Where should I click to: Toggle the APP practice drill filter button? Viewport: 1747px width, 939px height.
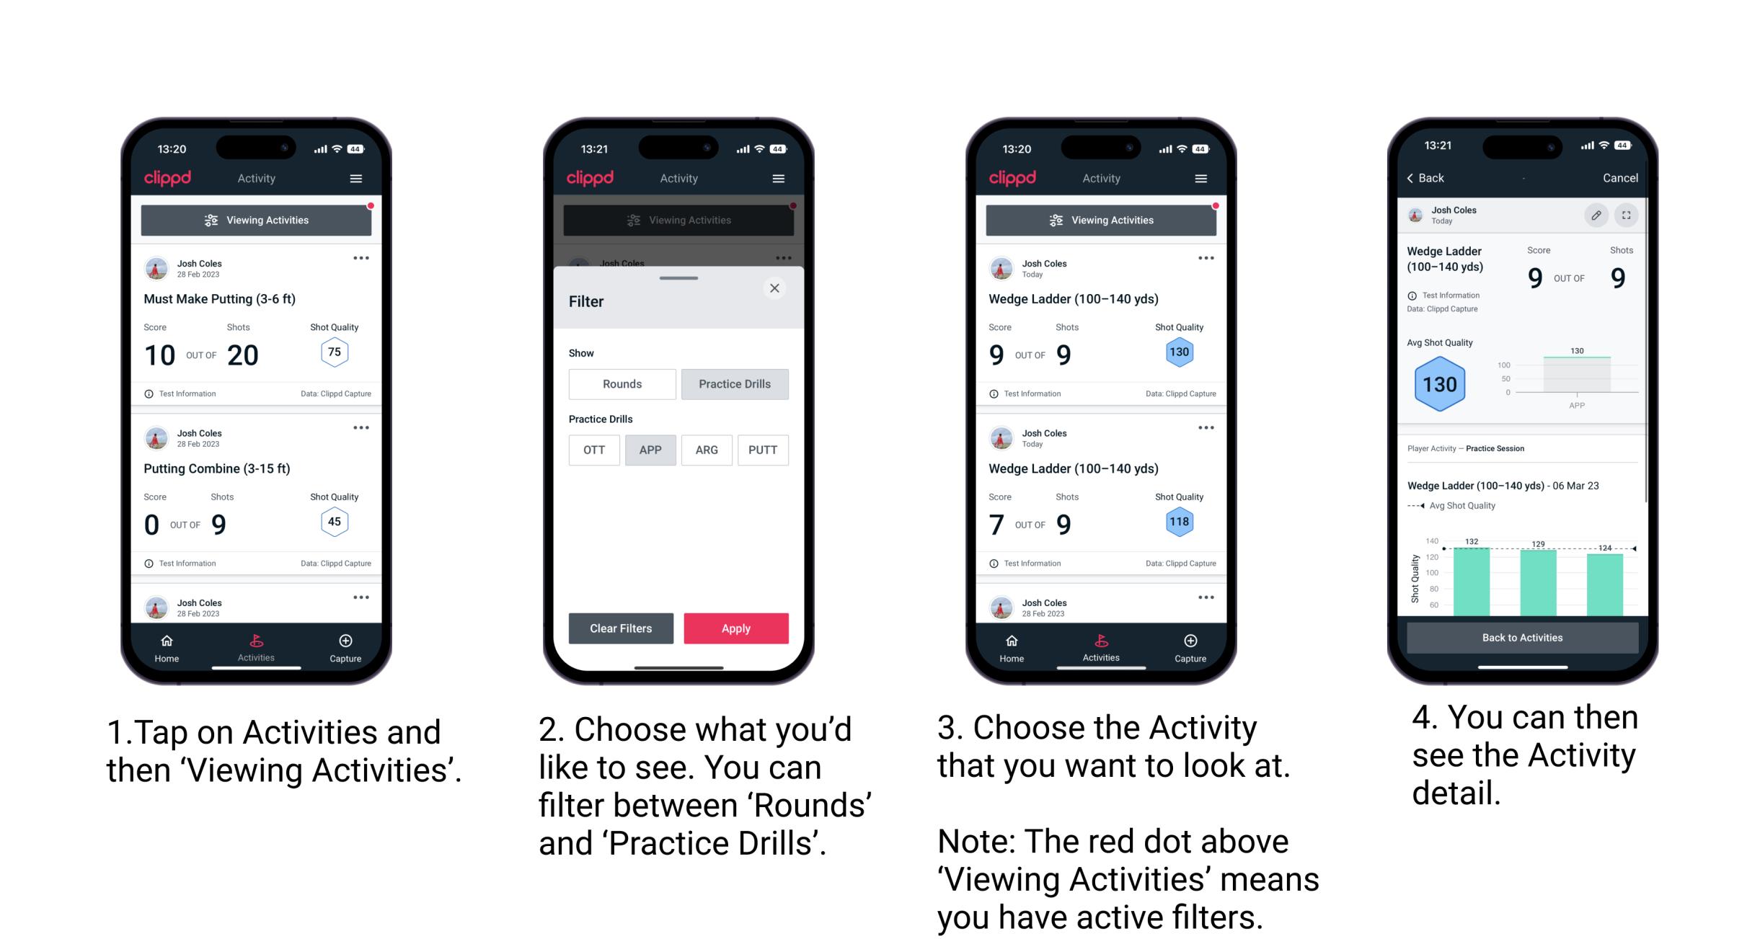tap(649, 449)
